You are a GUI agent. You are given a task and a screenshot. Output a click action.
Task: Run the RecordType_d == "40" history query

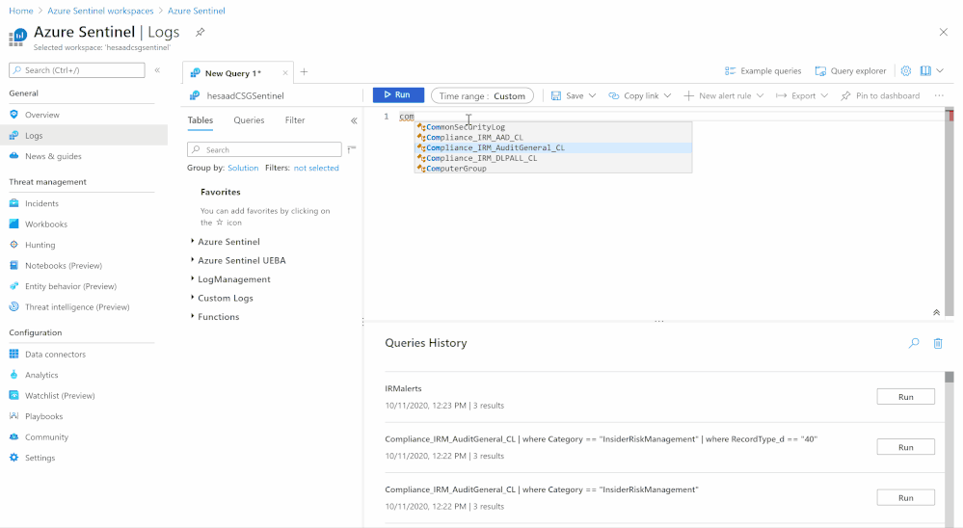click(906, 447)
